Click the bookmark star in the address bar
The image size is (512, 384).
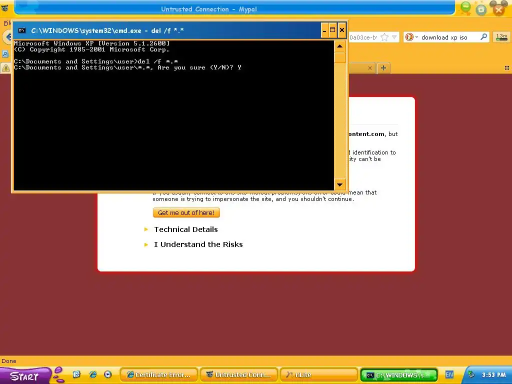tap(384, 37)
